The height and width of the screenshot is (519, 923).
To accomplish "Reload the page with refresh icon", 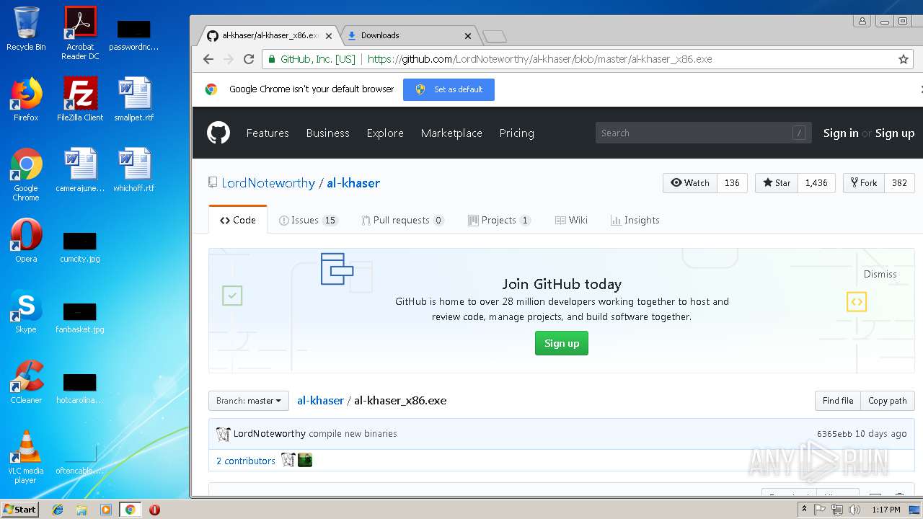I will [249, 59].
